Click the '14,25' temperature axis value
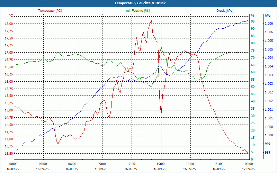 point(9,132)
